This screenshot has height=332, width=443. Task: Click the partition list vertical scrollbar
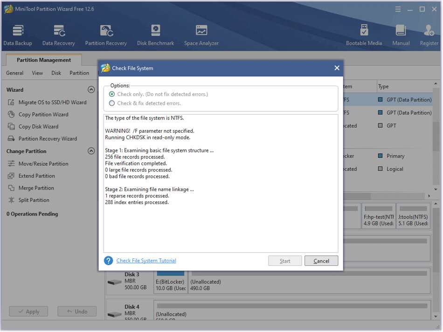(436, 137)
